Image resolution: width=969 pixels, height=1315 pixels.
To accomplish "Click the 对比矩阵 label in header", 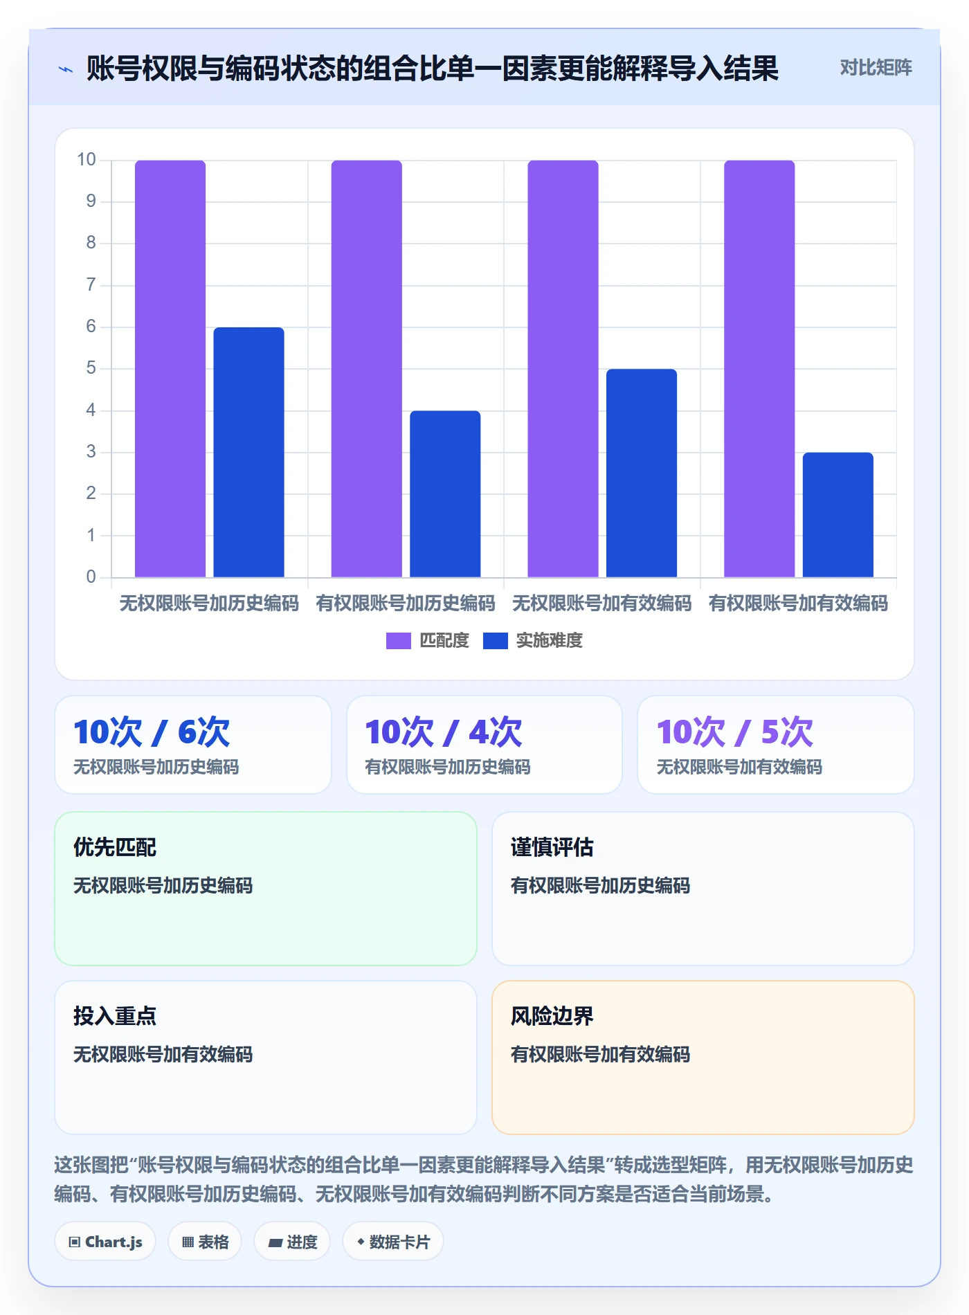I will coord(876,68).
